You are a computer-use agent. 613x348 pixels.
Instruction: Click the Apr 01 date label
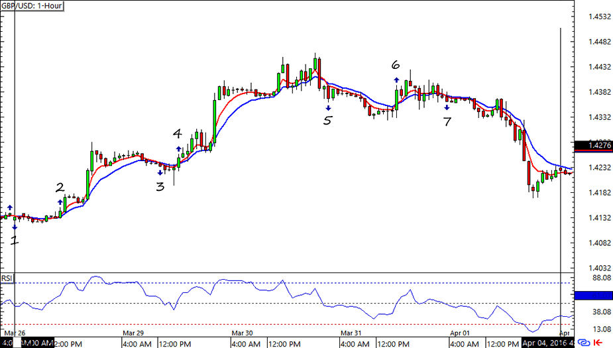(x=459, y=333)
